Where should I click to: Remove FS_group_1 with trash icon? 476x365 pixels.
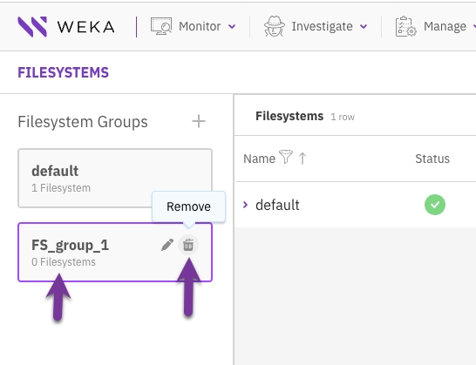(188, 245)
